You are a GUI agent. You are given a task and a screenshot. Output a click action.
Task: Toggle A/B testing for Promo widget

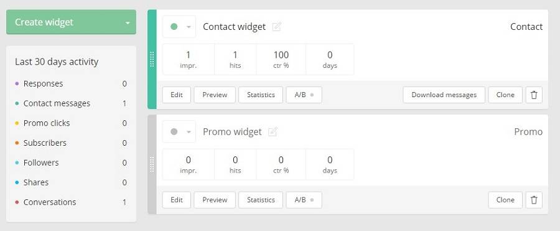pos(304,200)
